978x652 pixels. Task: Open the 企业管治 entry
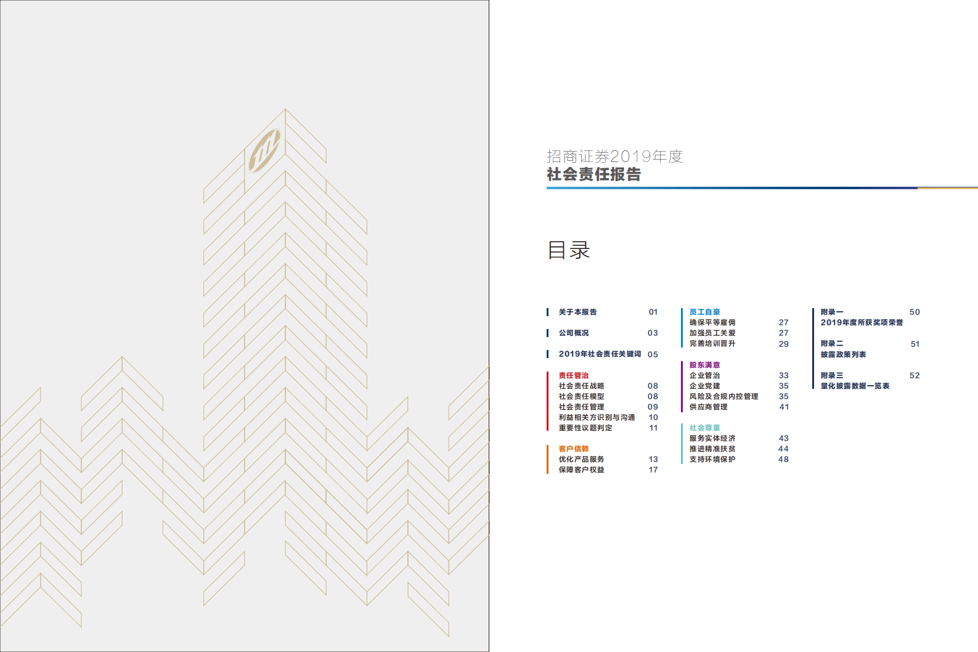coord(704,375)
